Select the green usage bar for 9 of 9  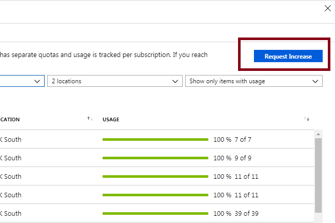[x=155, y=158]
